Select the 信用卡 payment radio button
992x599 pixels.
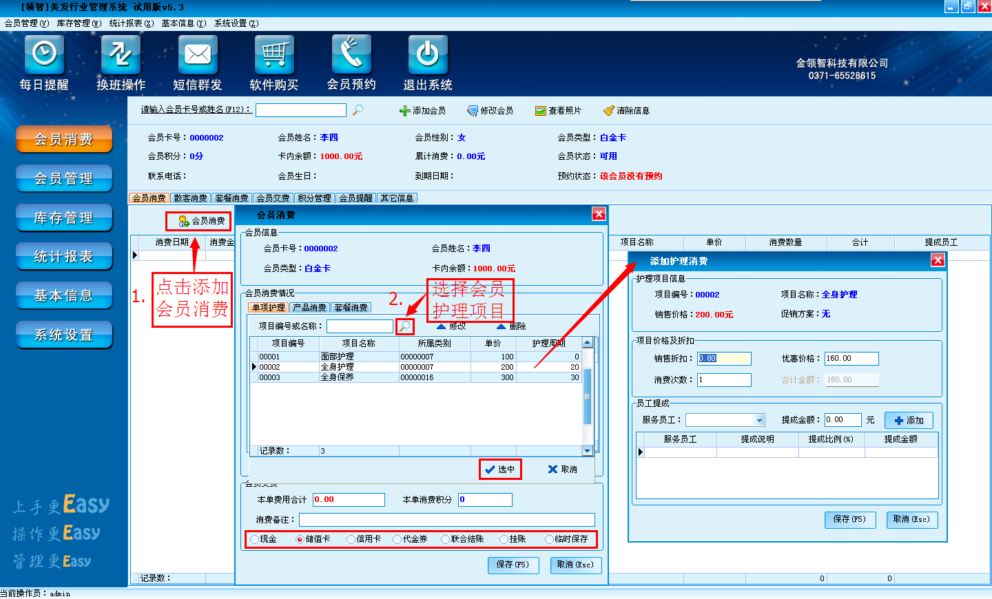point(351,539)
